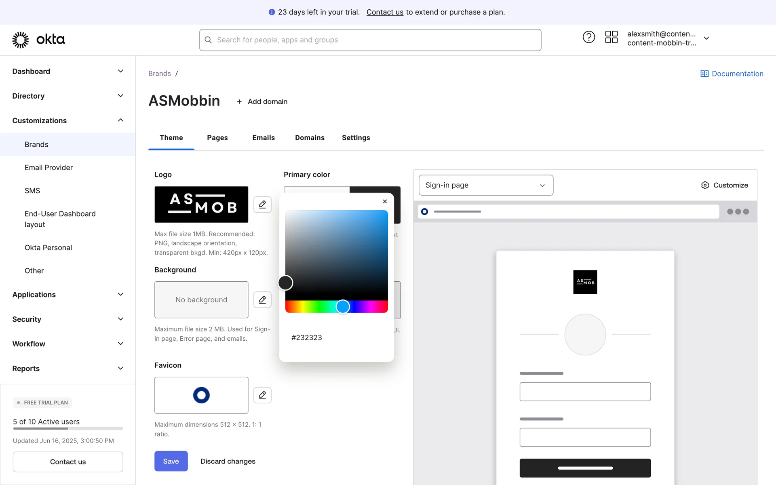The width and height of the screenshot is (776, 485).
Task: Click the Background edit pencil icon
Action: pyautogui.click(x=262, y=300)
